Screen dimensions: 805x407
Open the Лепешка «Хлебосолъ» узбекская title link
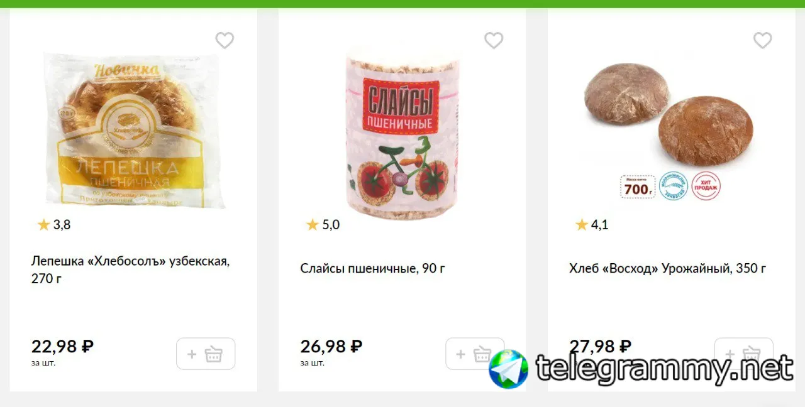[131, 269]
